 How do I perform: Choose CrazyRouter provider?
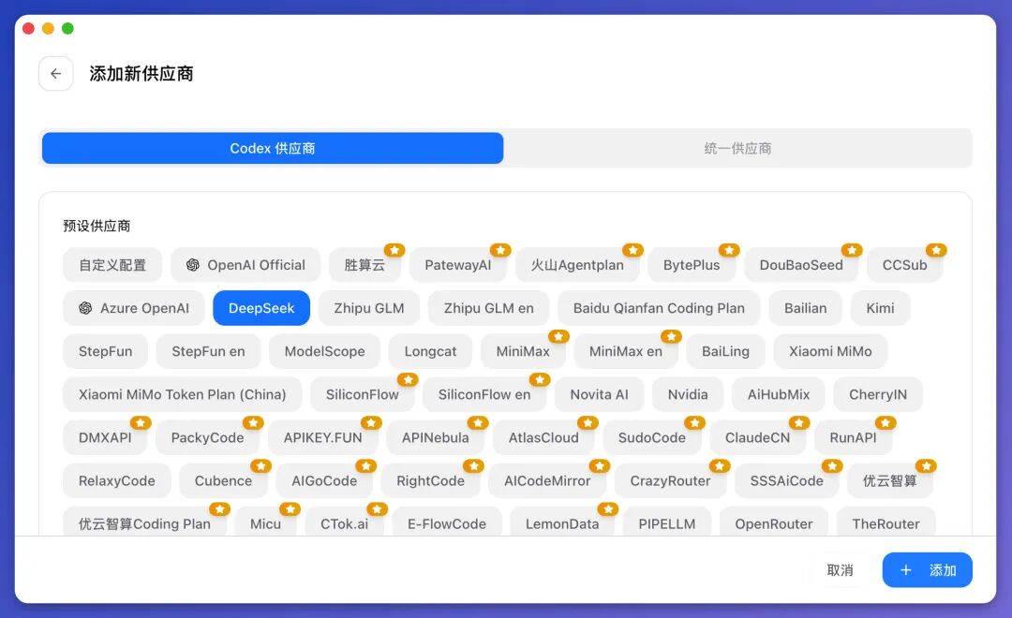point(670,481)
